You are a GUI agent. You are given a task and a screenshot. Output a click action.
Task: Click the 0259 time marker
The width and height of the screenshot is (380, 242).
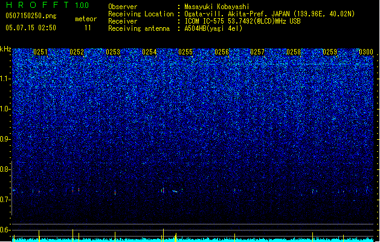(x=330, y=52)
